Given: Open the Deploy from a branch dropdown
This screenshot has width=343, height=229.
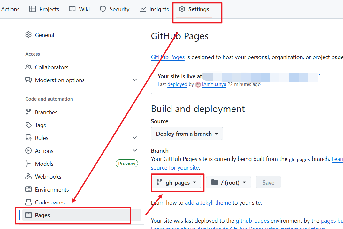Looking at the screenshot, I should coord(187,134).
